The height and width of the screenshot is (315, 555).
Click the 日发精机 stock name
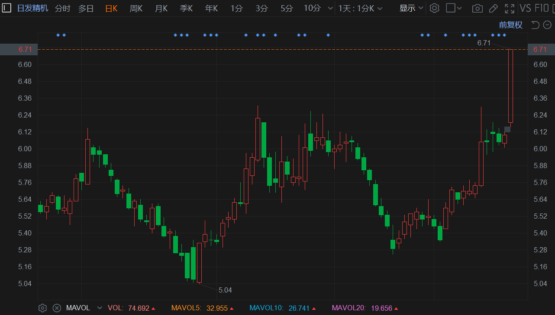click(33, 8)
